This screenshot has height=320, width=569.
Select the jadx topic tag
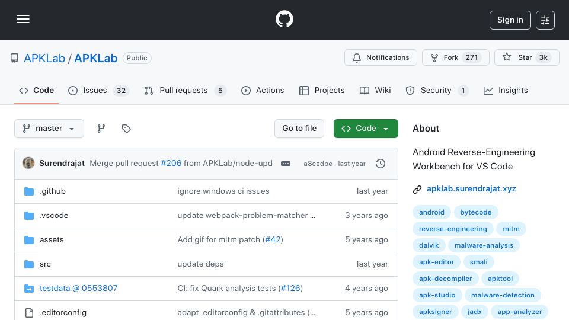[474, 312]
